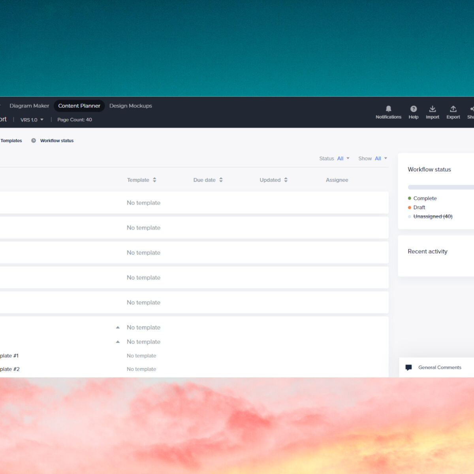Sort by the Due date column

208,180
